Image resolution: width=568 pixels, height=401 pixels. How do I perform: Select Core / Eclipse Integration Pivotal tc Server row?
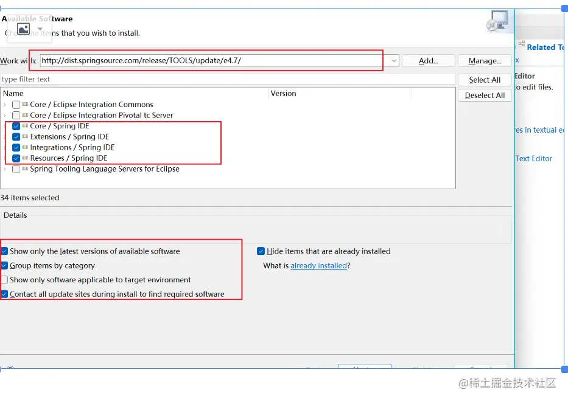pyautogui.click(x=102, y=116)
